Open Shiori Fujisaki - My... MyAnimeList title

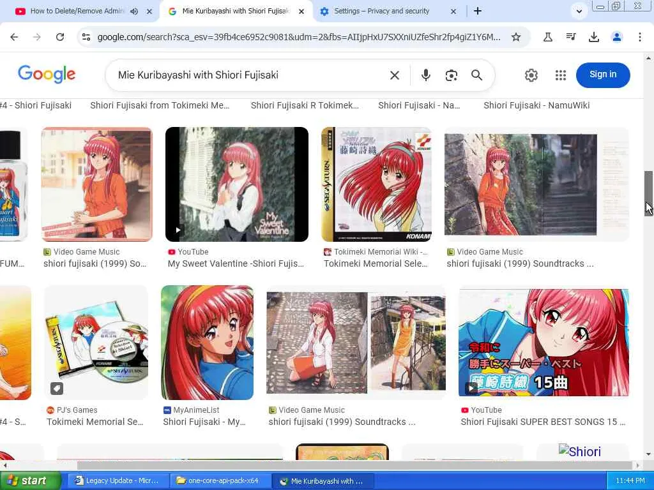click(204, 422)
